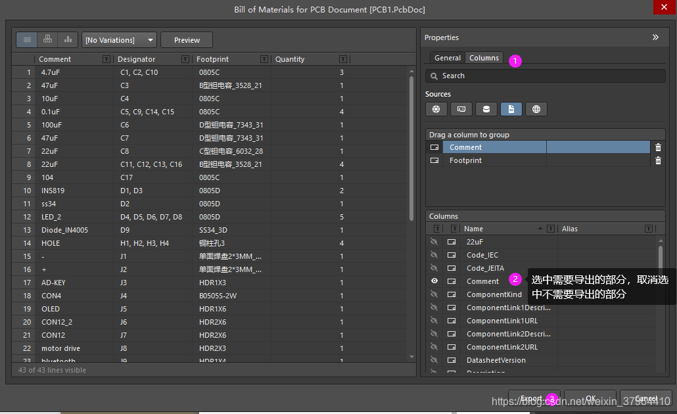
Task: Click card icon beside ComponentKind
Action: tap(452, 294)
